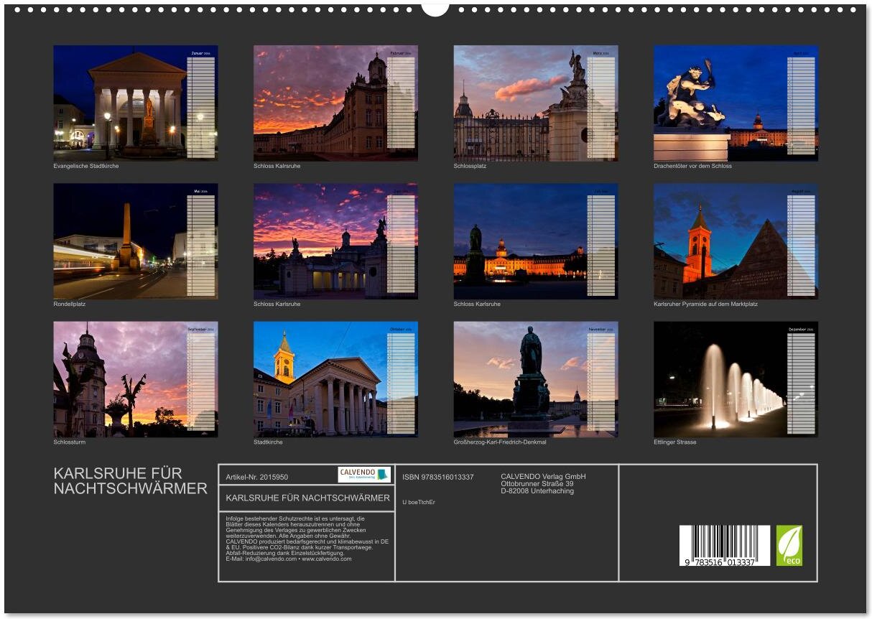
Task: Open the Evangelische Stadtkirche January thumbnail
Action: (136, 103)
